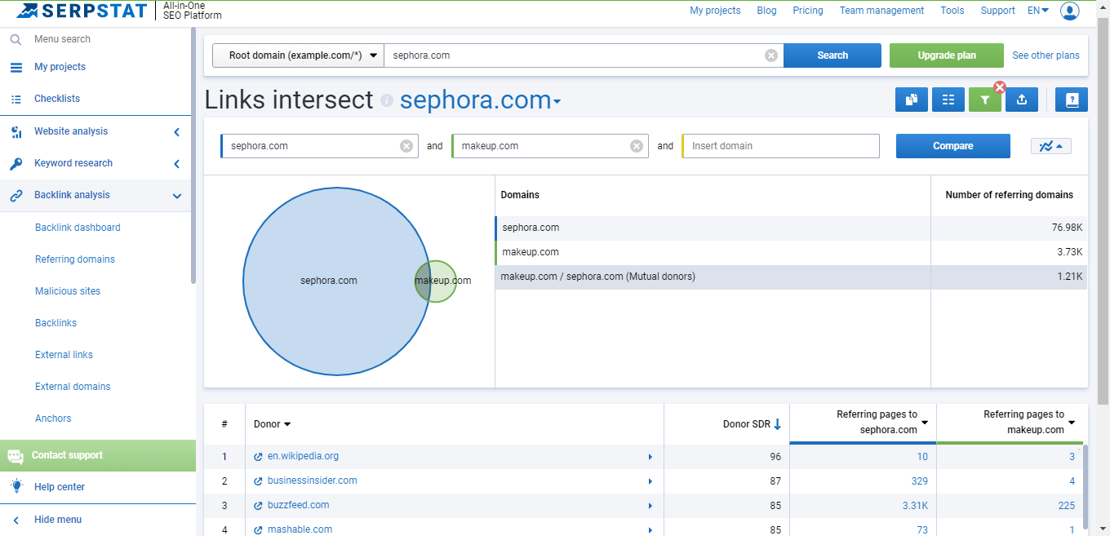Open external link icon for buzzfeed.com
This screenshot has height=536, width=1110.
pyautogui.click(x=258, y=506)
